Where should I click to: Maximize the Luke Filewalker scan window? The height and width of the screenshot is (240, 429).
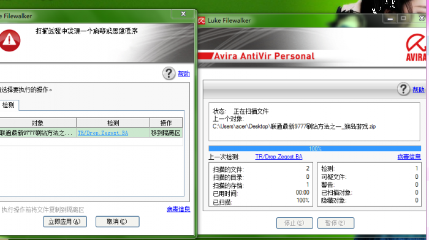click(403, 18)
